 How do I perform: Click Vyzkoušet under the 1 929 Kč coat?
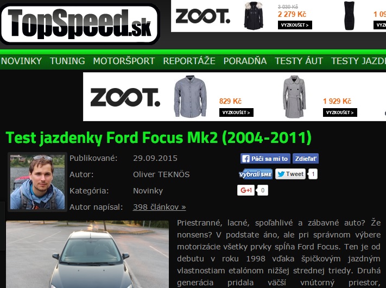340,112
